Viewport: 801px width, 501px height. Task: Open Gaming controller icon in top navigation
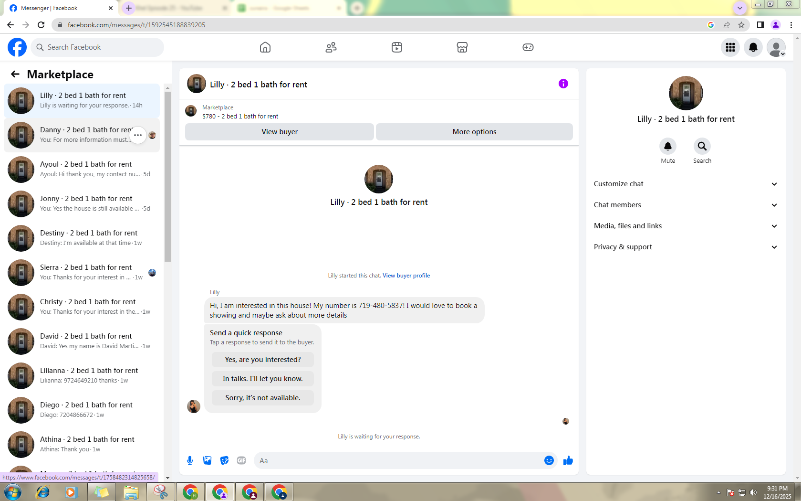(528, 47)
